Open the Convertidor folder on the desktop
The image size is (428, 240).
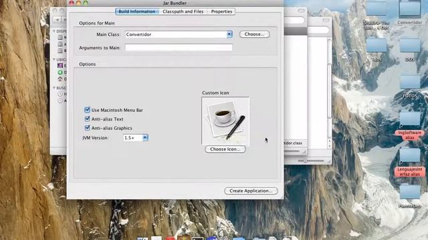(x=409, y=9)
